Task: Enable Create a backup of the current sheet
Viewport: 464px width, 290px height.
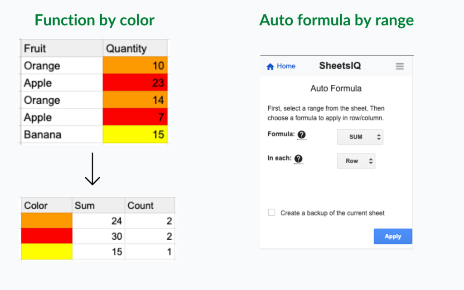Action: coord(271,213)
